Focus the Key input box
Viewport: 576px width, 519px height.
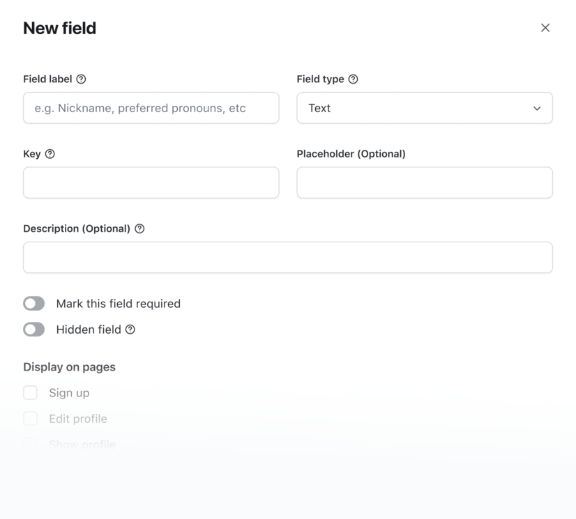(x=151, y=183)
